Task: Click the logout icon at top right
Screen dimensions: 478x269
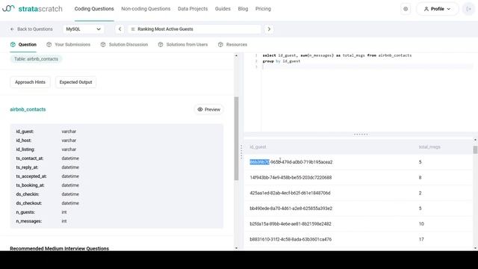Action: [468, 9]
